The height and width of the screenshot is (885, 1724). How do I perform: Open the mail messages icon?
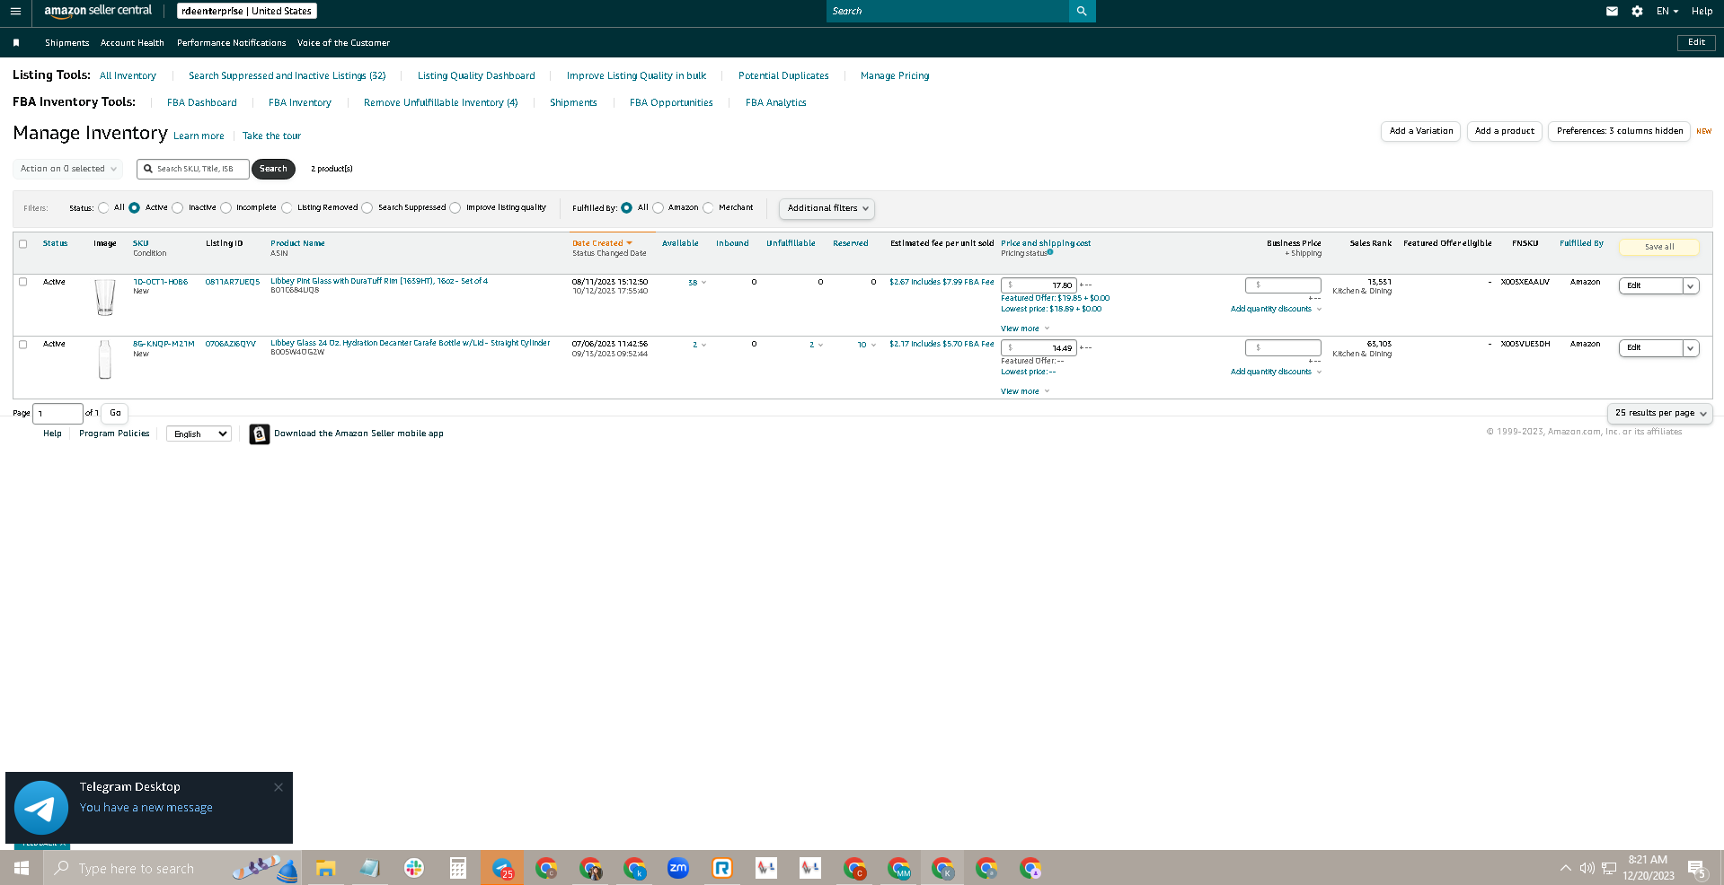pyautogui.click(x=1612, y=12)
